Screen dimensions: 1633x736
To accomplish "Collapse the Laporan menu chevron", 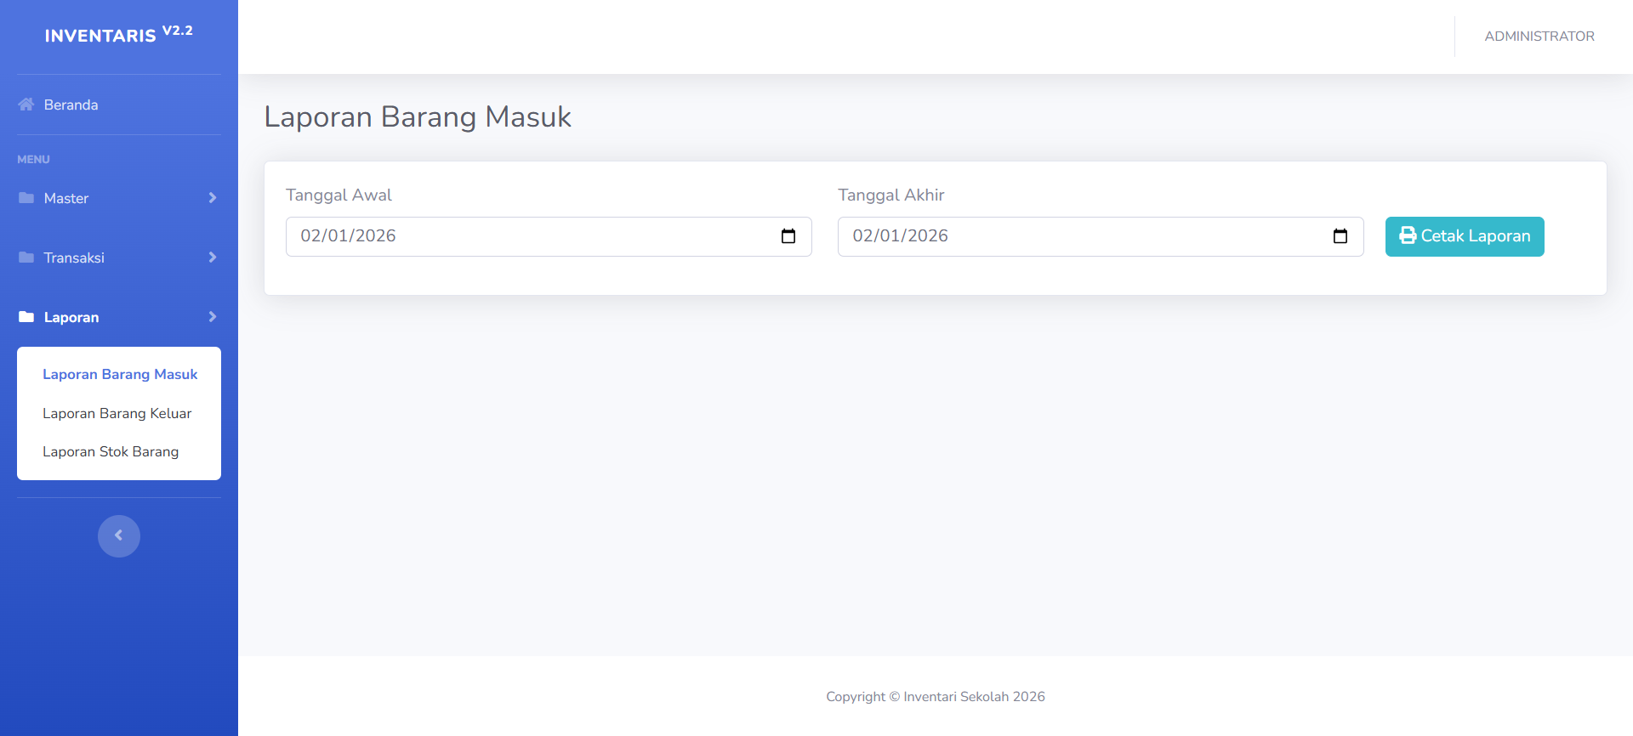I will pyautogui.click(x=213, y=317).
